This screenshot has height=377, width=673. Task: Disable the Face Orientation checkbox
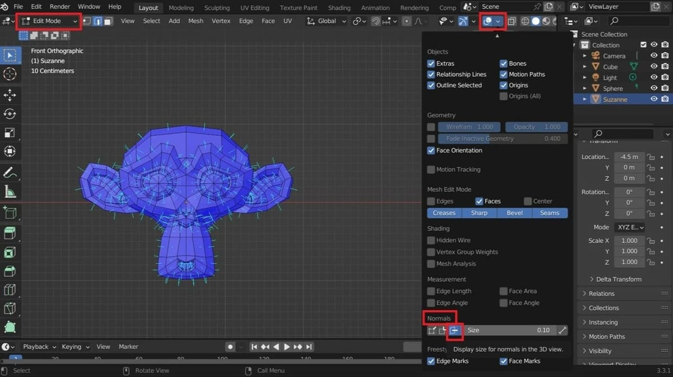point(431,150)
